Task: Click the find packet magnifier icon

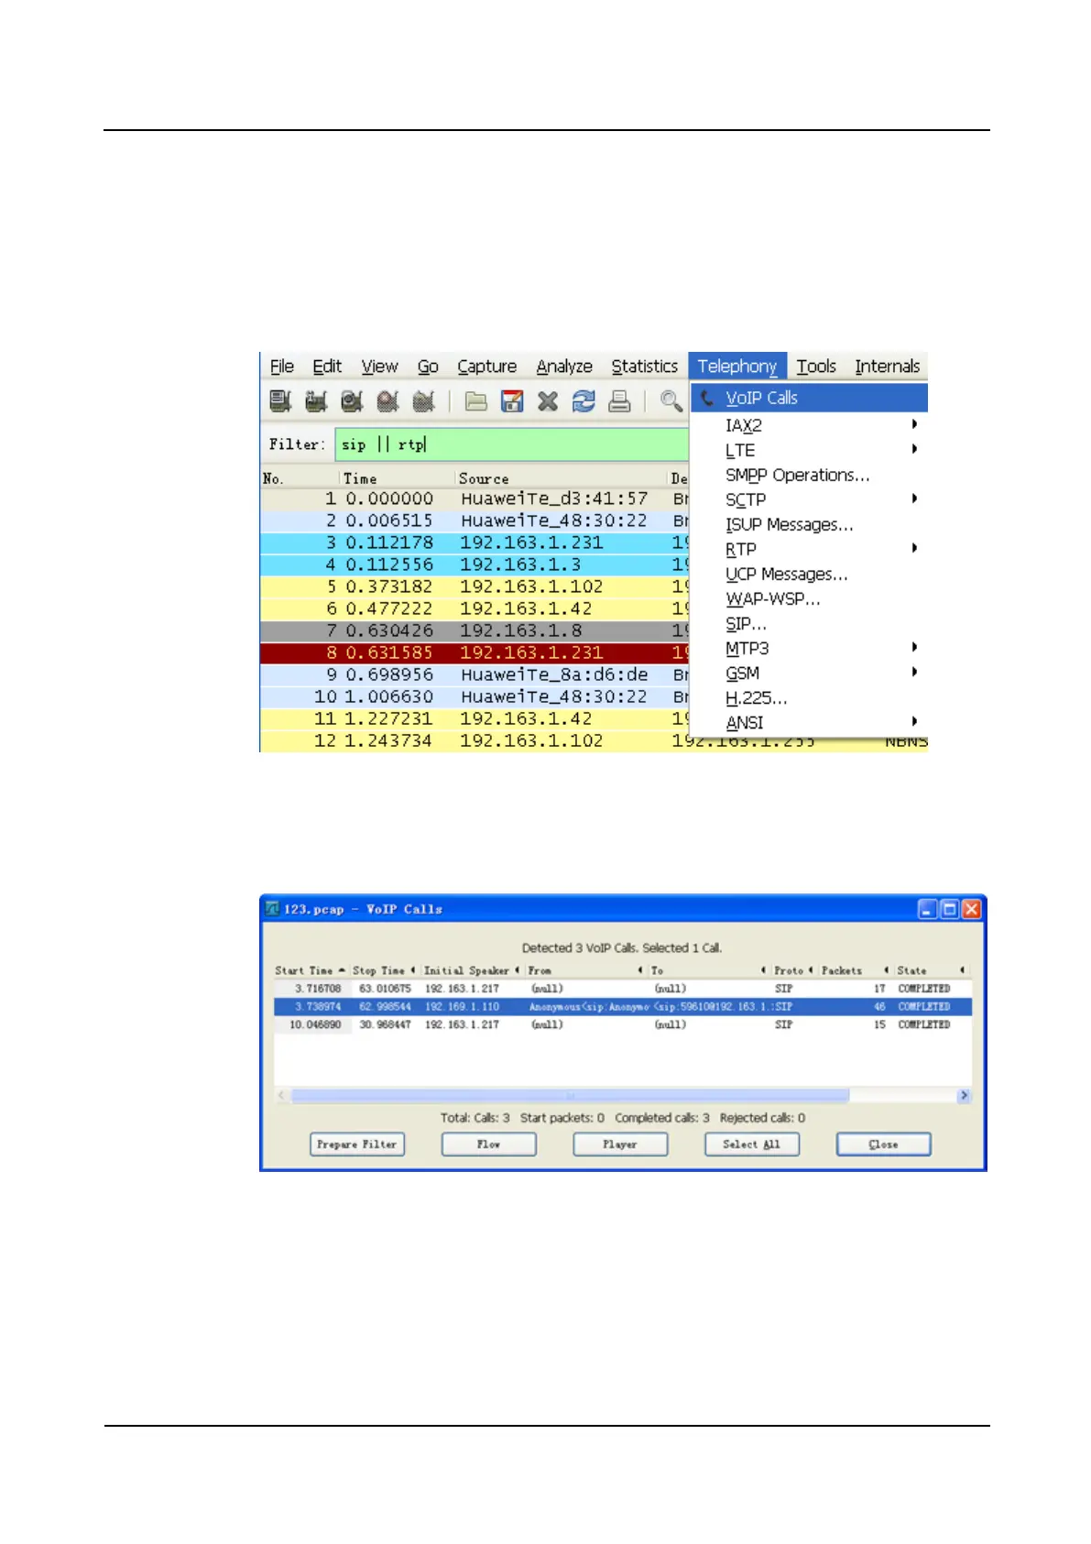Action: coord(671,400)
